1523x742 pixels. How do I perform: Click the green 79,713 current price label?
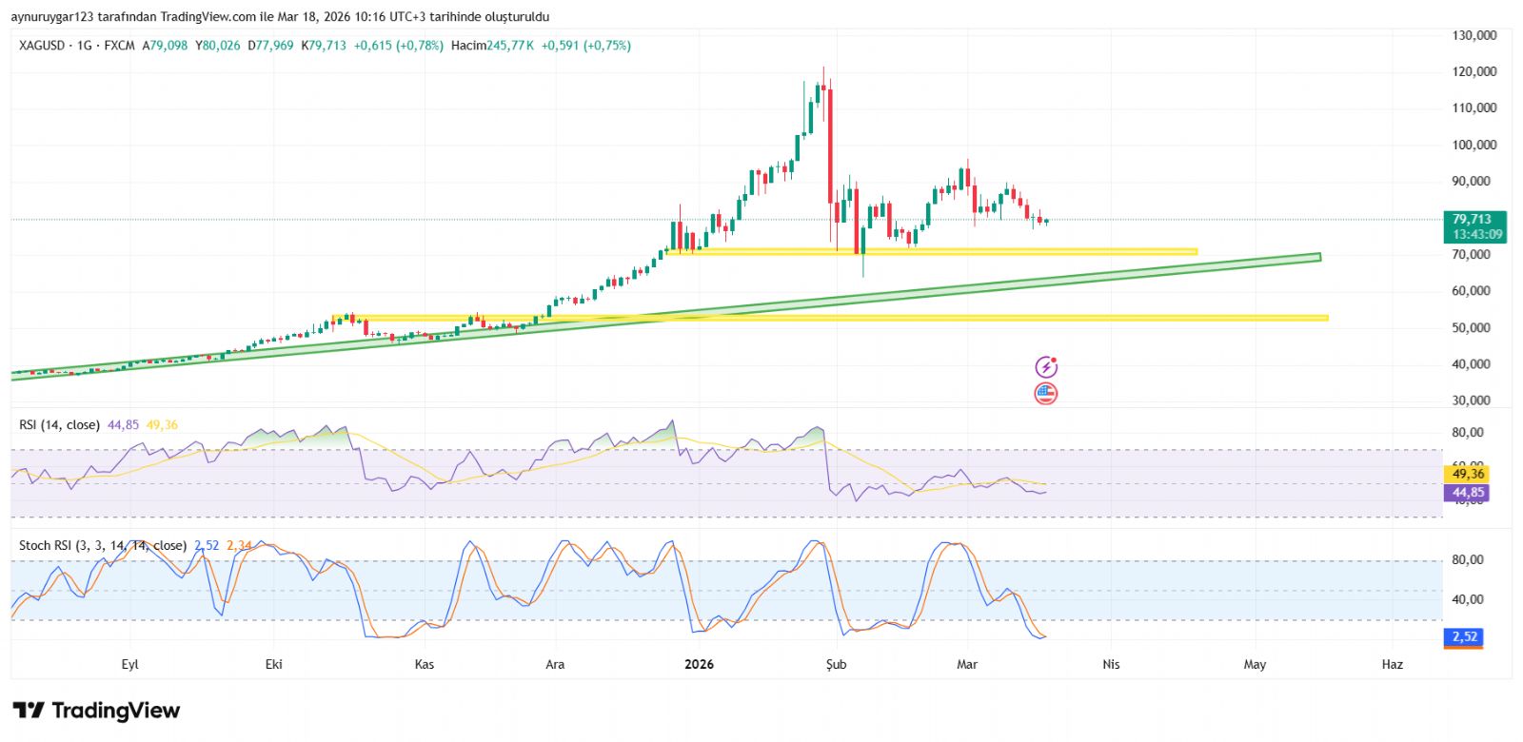point(1474,226)
